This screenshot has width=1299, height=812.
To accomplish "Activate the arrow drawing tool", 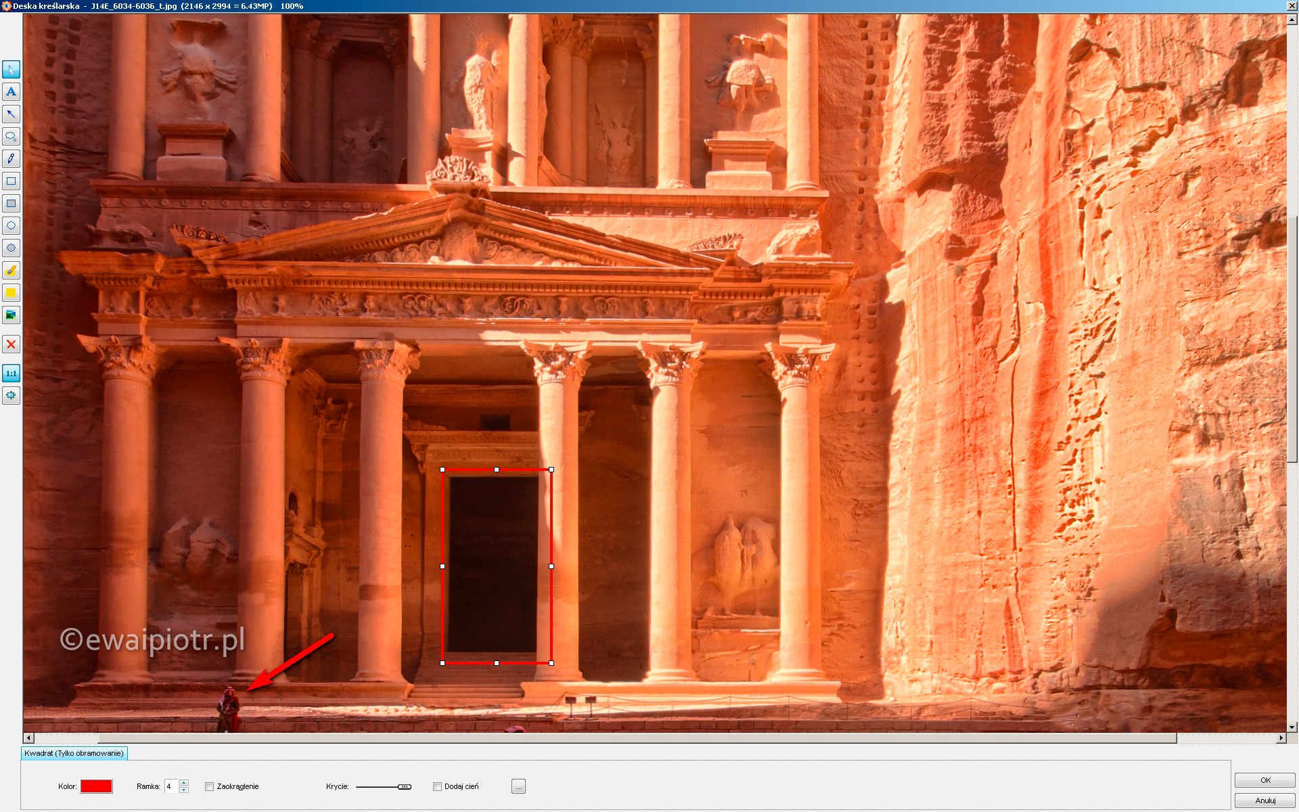I will 11,114.
